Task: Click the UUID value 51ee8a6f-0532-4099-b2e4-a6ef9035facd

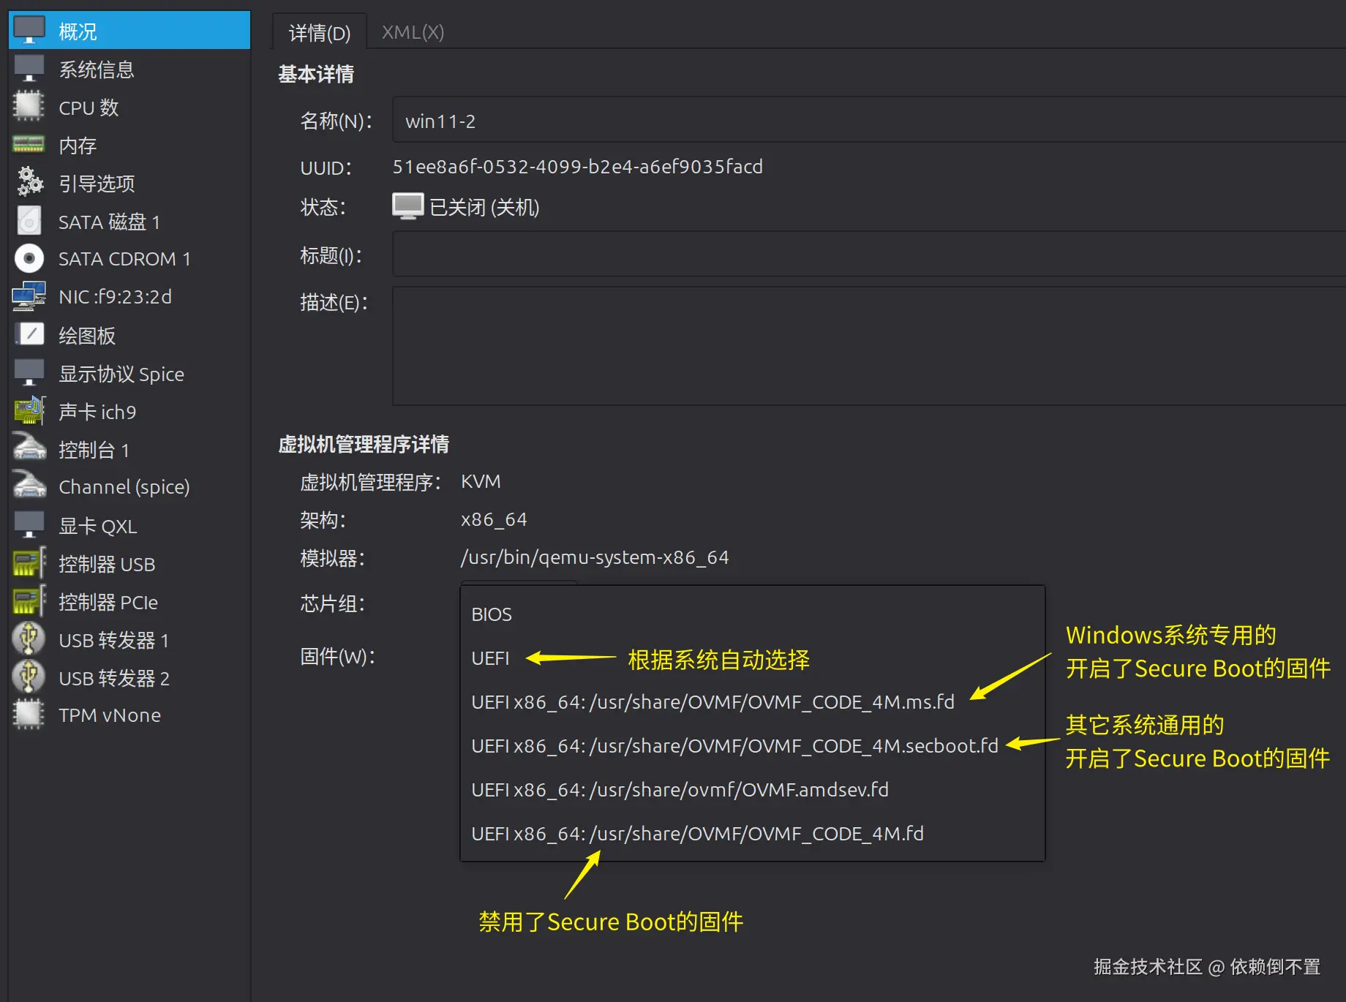Action: (x=577, y=167)
